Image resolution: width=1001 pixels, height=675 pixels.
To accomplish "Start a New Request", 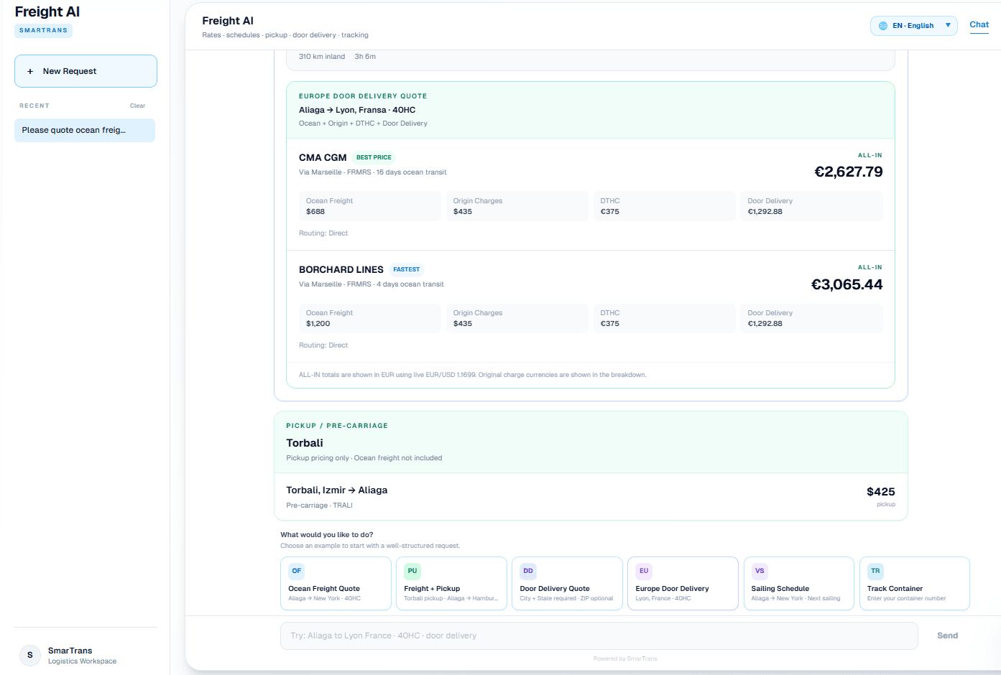I will [86, 71].
